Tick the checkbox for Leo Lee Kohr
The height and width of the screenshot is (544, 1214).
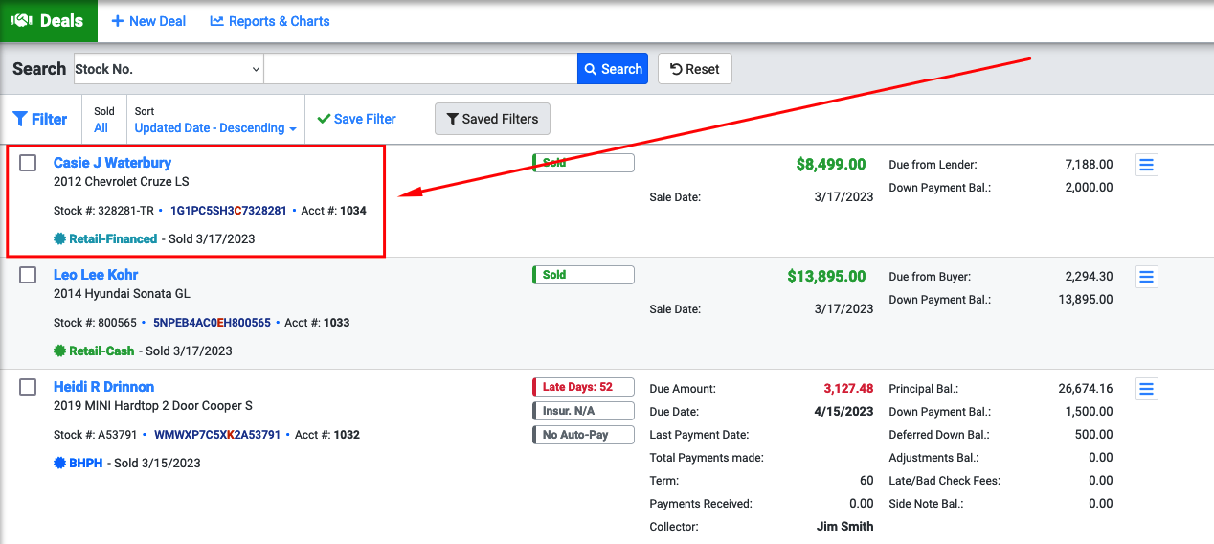tap(28, 275)
